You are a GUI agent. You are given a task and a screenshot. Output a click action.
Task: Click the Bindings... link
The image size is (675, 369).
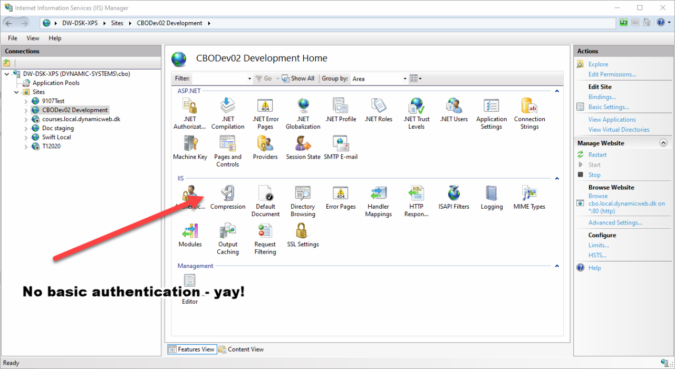click(602, 97)
